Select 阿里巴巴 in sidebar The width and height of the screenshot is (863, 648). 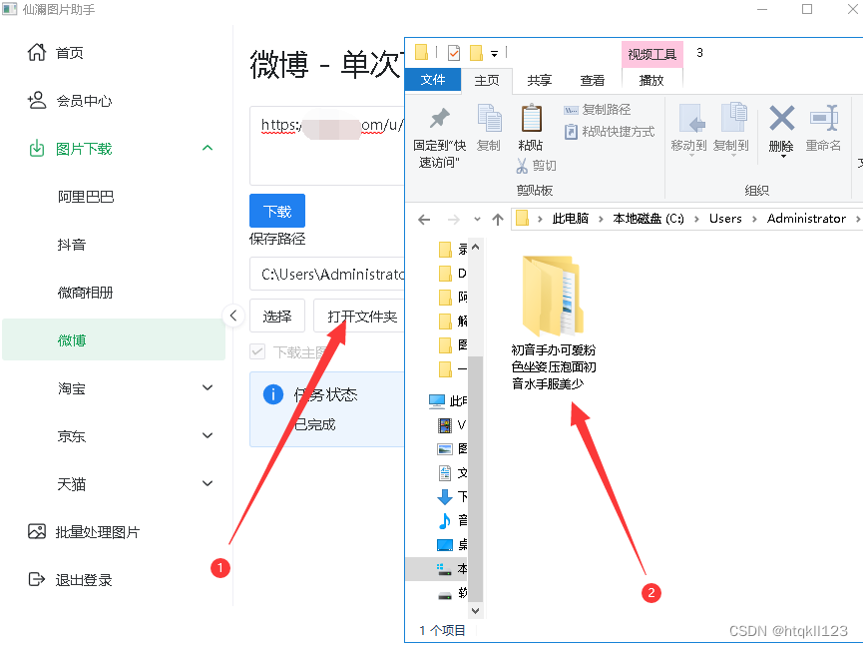pyautogui.click(x=86, y=197)
